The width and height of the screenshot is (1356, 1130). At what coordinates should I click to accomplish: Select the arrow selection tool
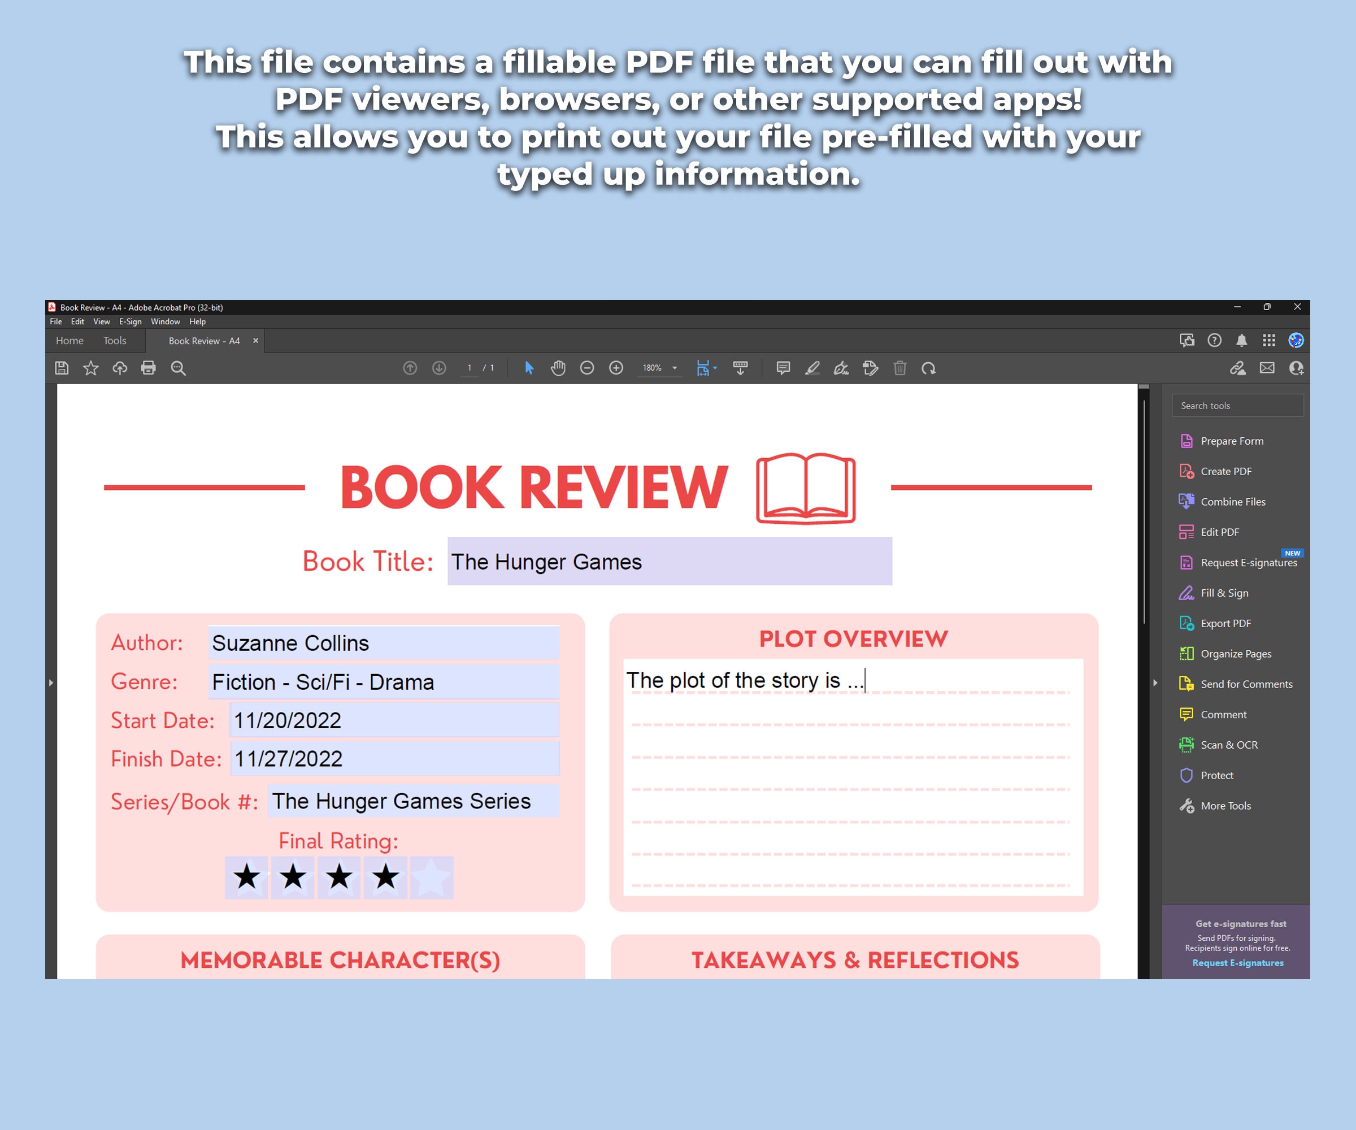pyautogui.click(x=529, y=368)
